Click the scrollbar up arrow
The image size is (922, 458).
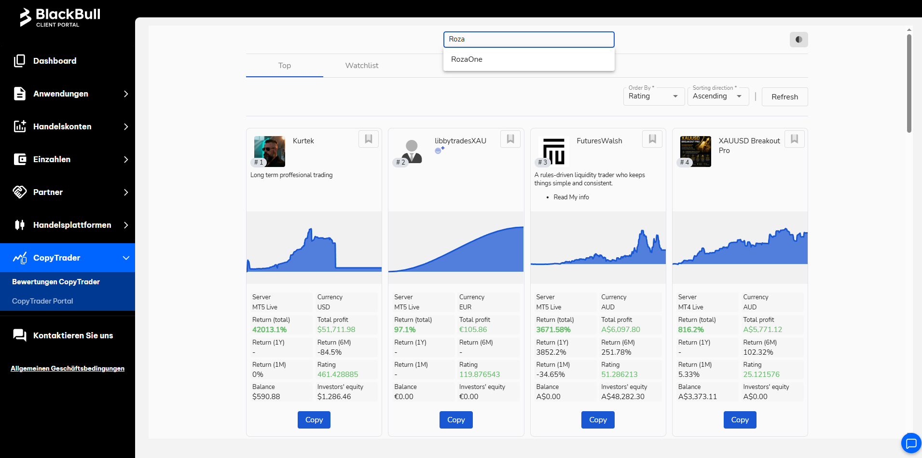click(909, 29)
